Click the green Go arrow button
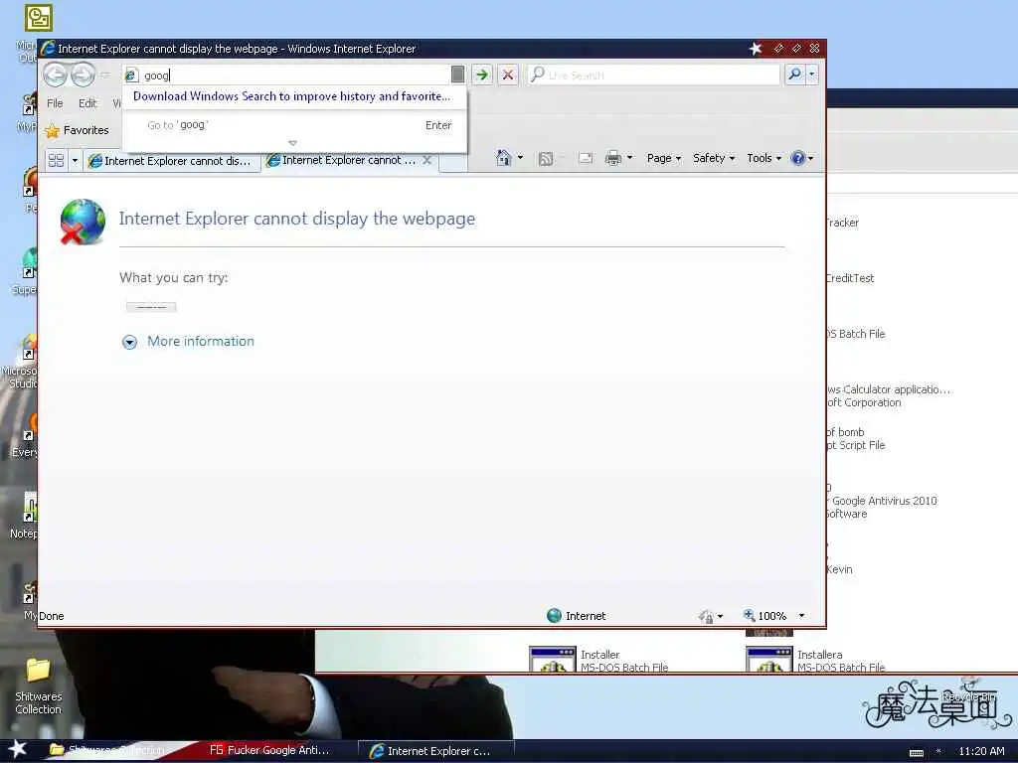 (482, 75)
